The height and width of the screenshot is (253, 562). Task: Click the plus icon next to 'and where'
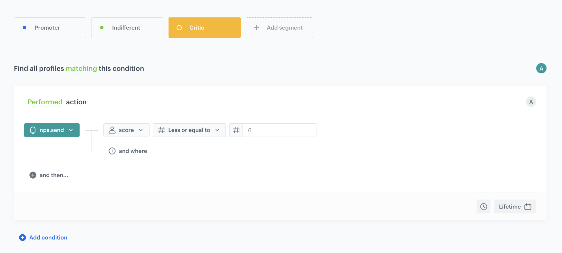(x=112, y=151)
